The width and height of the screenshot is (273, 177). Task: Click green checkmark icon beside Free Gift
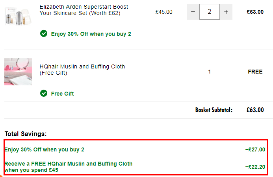point(44,93)
